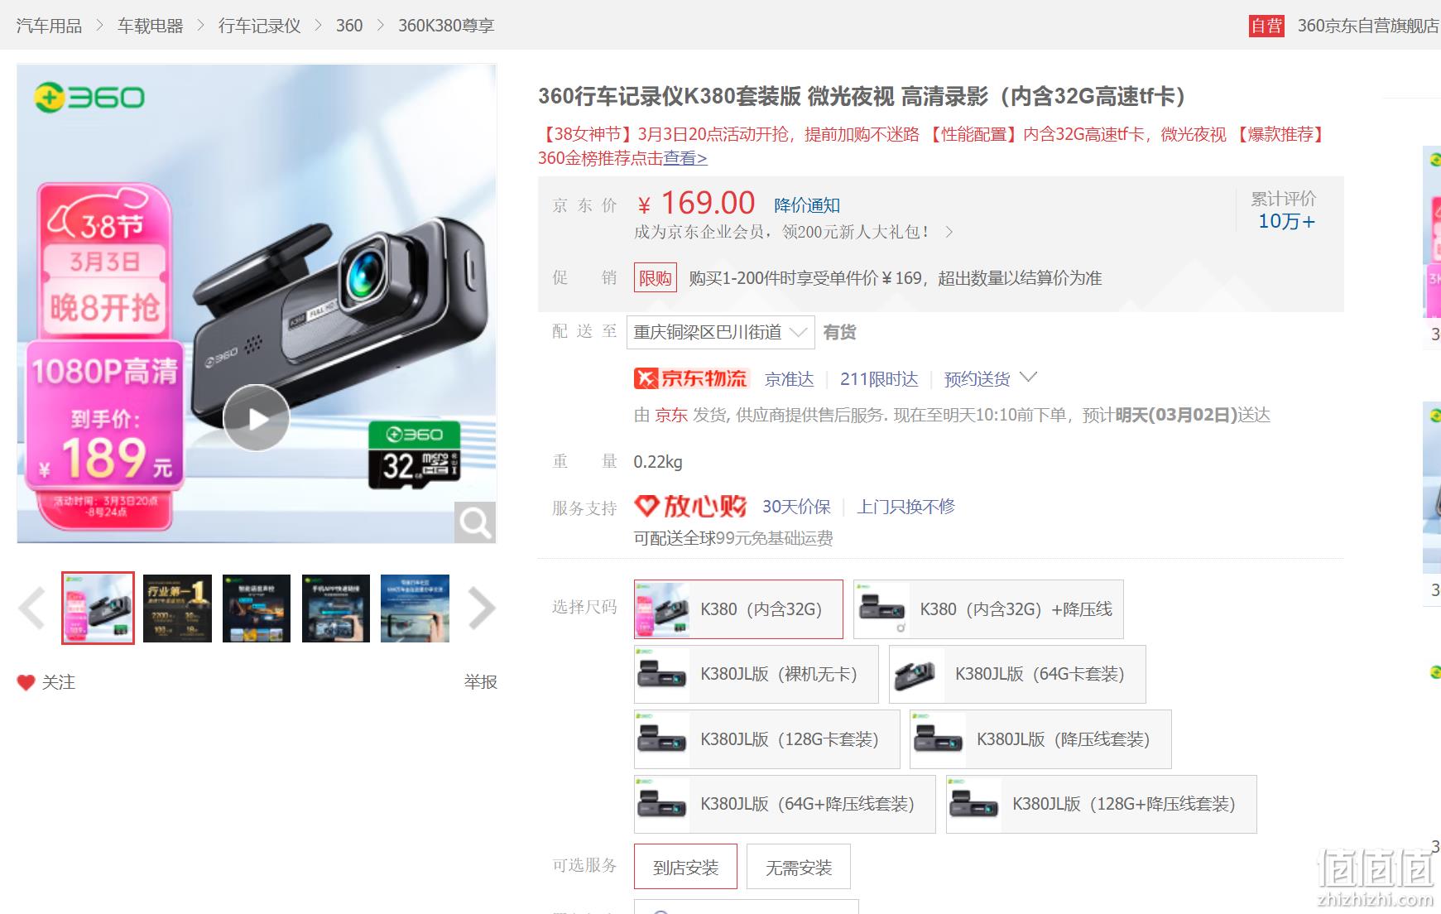Select K380（内含32G）+降压线 option
Viewport: 1441px width, 914px height.
coord(988,609)
